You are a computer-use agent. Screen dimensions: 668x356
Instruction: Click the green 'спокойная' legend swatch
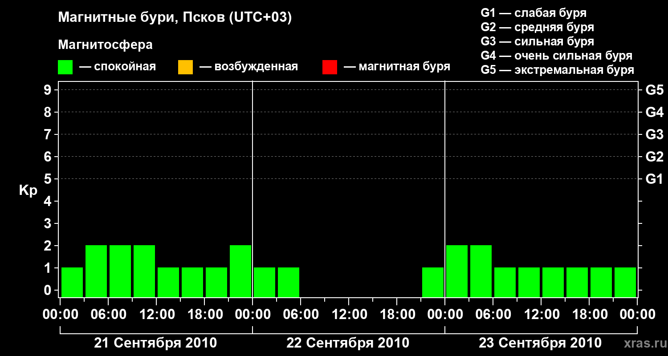[x=65, y=67]
